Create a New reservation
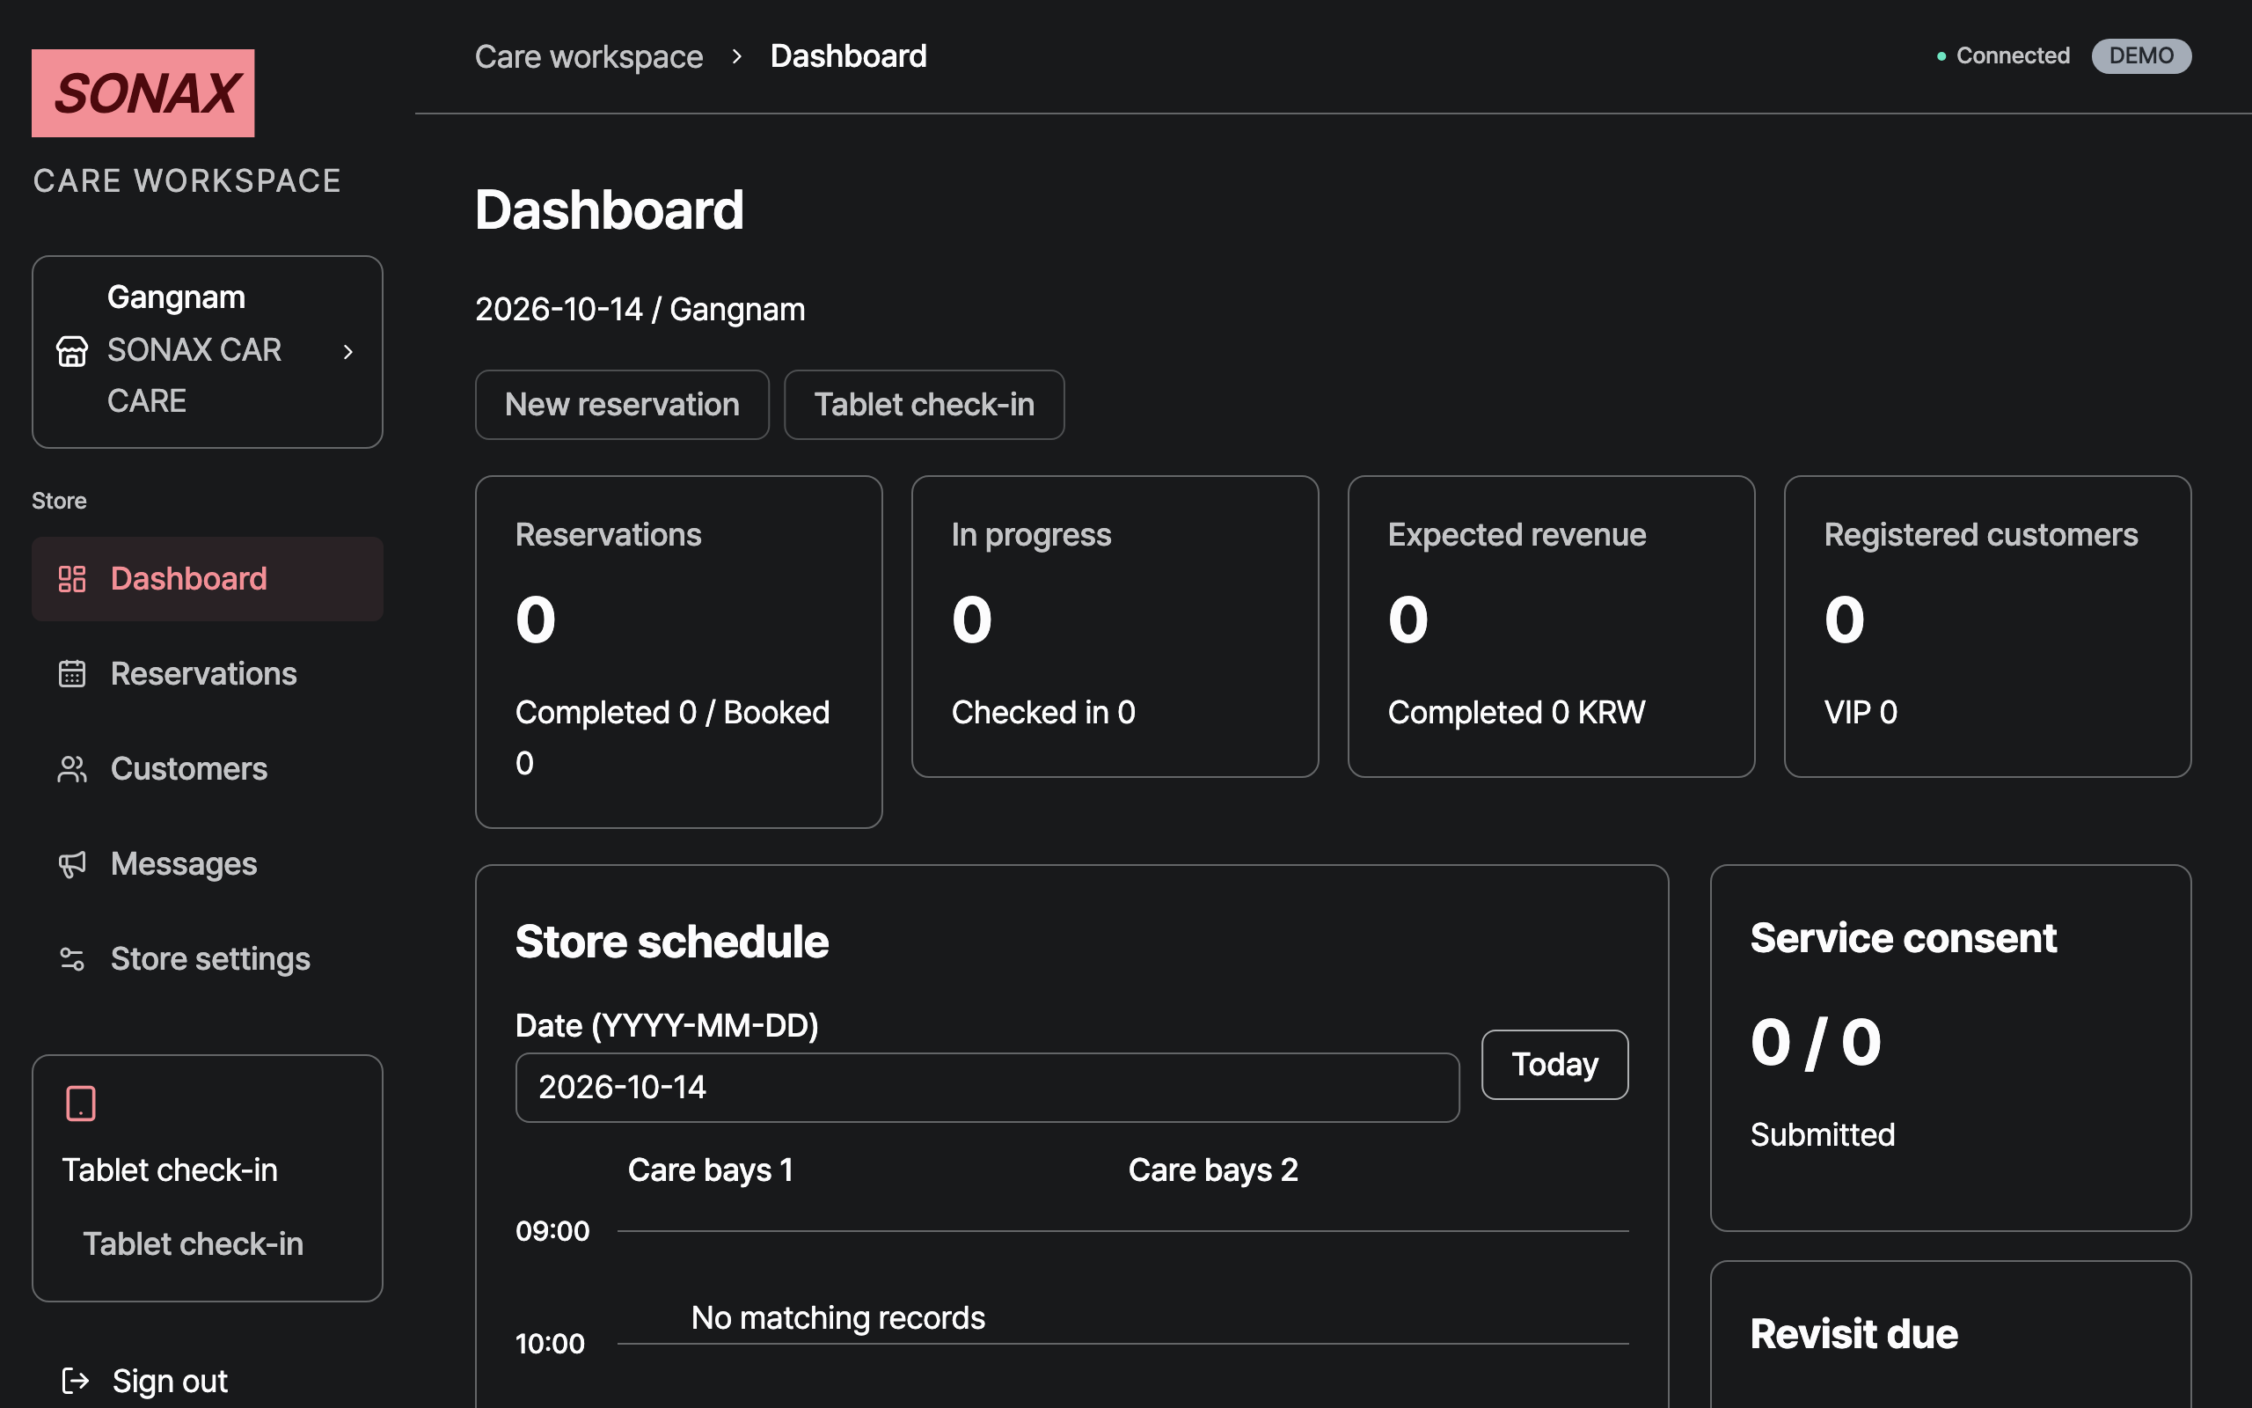 tap(622, 404)
